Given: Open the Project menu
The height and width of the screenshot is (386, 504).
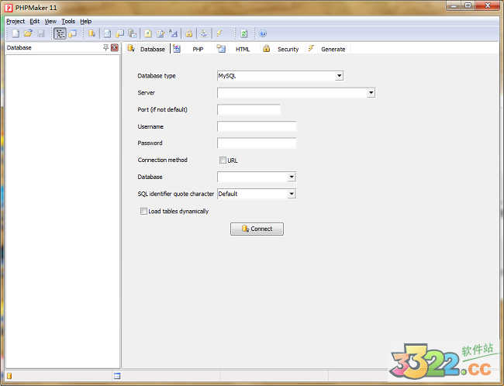Looking at the screenshot, I should click(x=16, y=21).
